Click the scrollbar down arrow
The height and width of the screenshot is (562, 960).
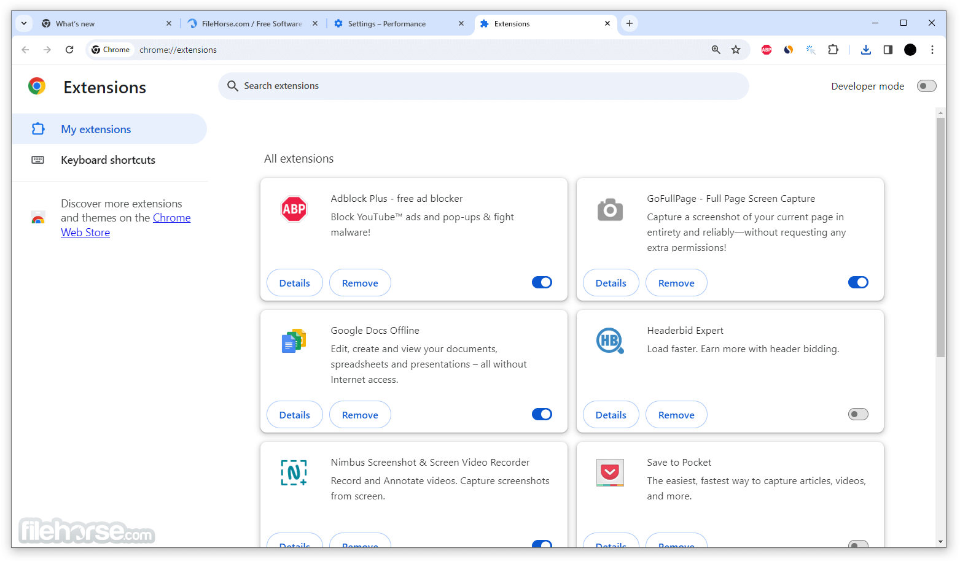point(940,542)
